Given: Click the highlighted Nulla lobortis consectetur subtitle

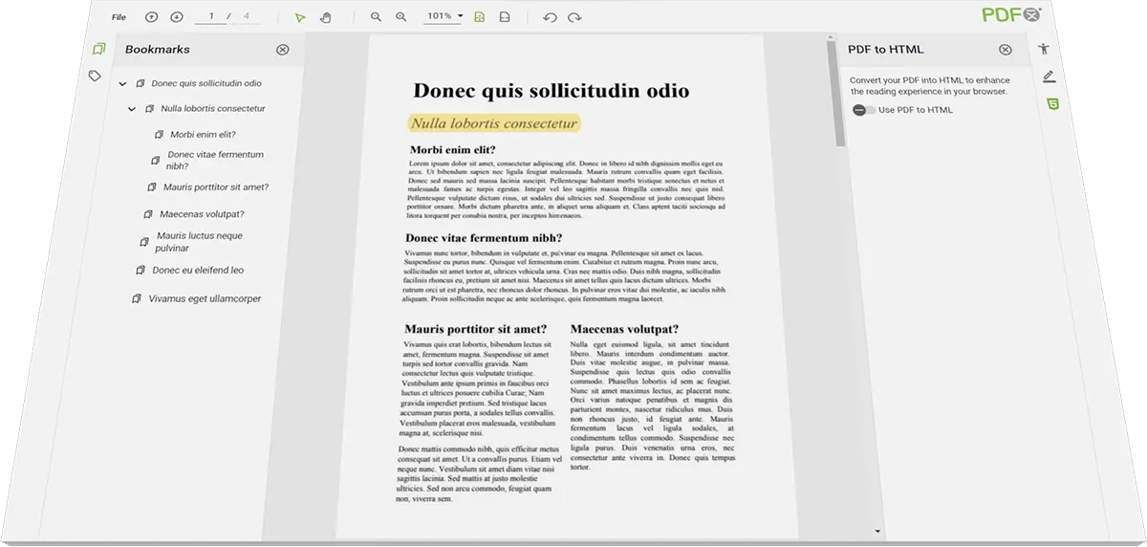Looking at the screenshot, I should [x=494, y=123].
